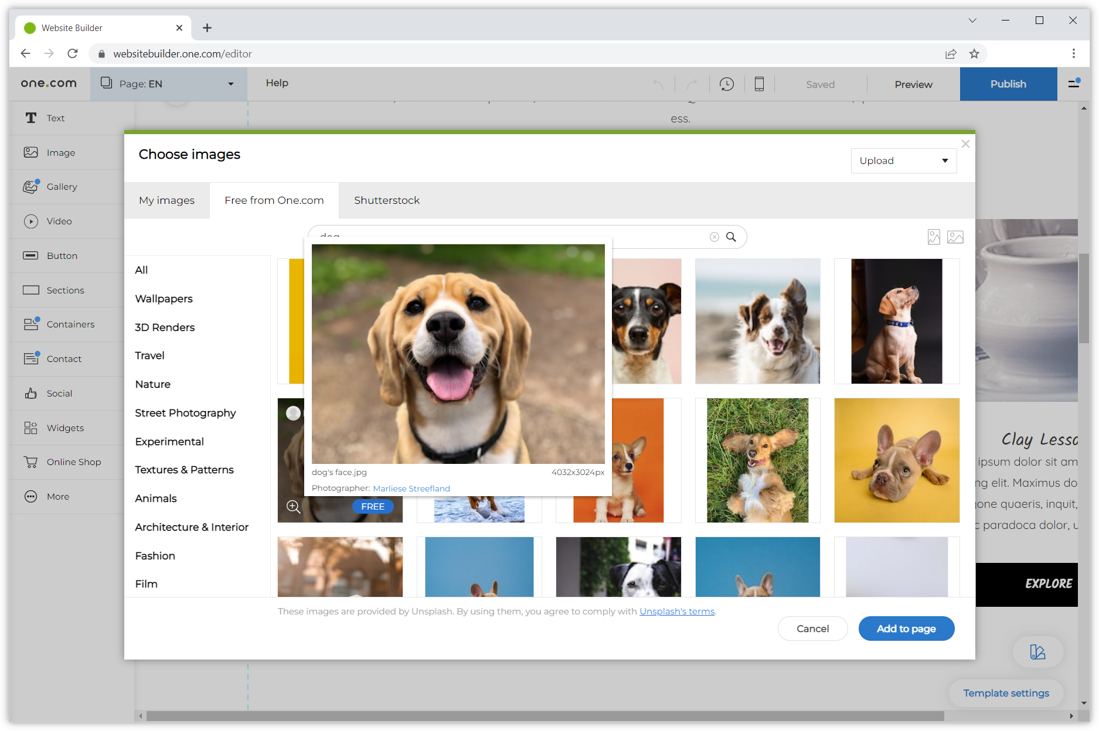Screen dimensions: 1099x731
Task: Open photographer Marliese Streefland link
Action: tap(411, 489)
